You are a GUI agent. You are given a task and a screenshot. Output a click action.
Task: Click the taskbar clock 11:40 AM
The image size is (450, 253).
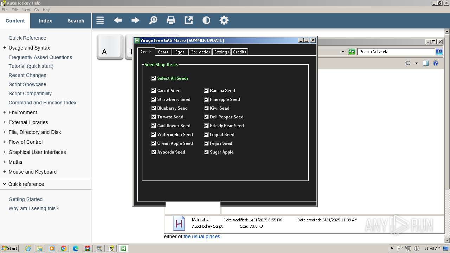tap(432, 248)
